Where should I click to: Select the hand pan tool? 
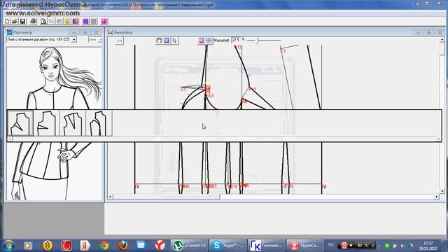pyautogui.click(x=159, y=41)
